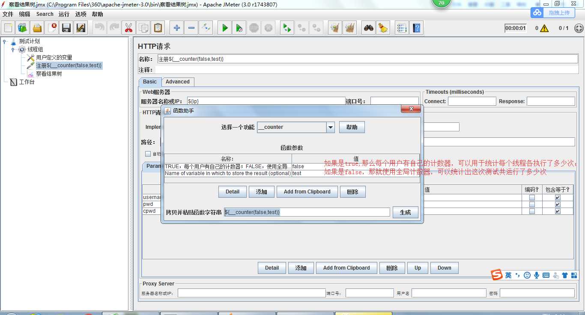Start all remote engines icon

coord(287,28)
